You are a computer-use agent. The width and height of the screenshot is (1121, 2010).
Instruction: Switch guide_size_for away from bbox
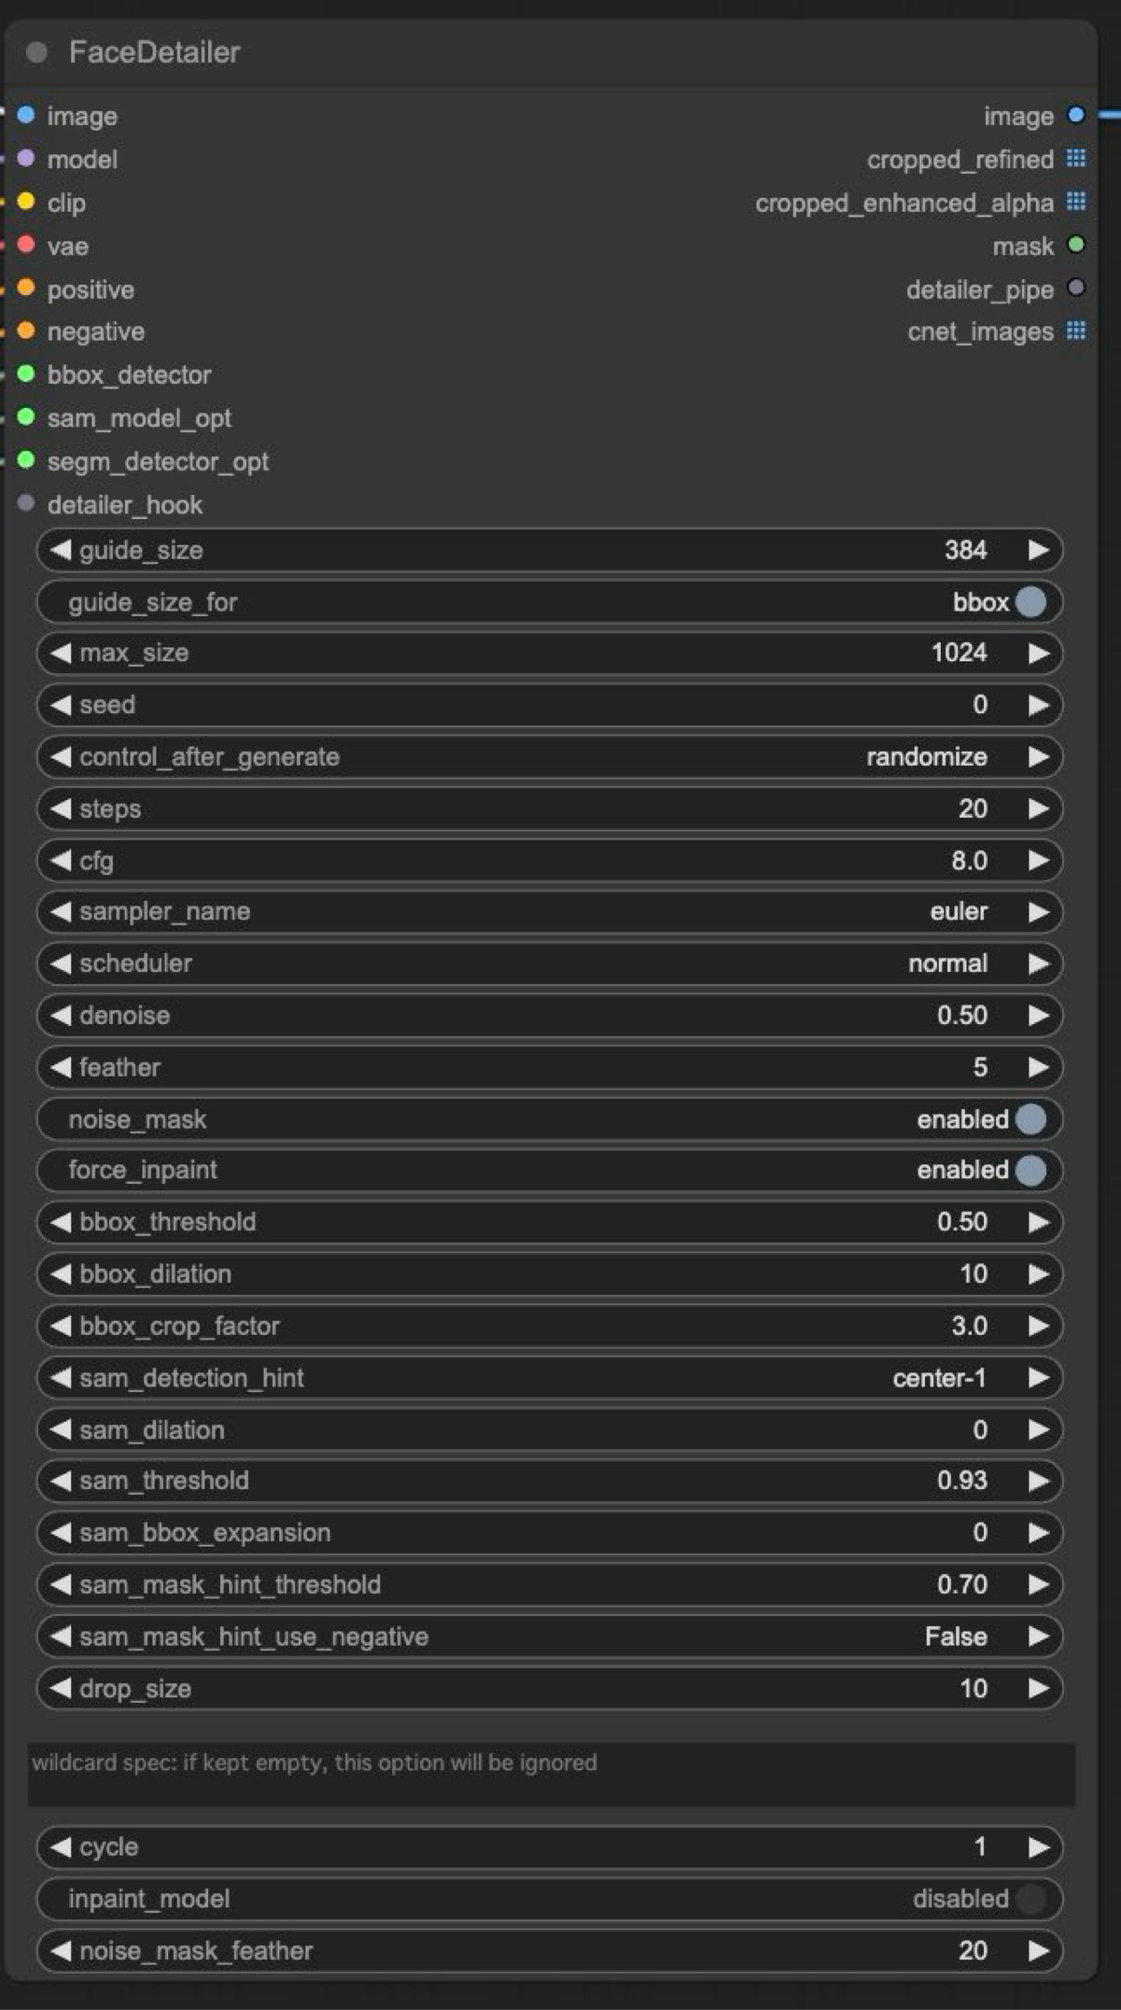point(1030,601)
